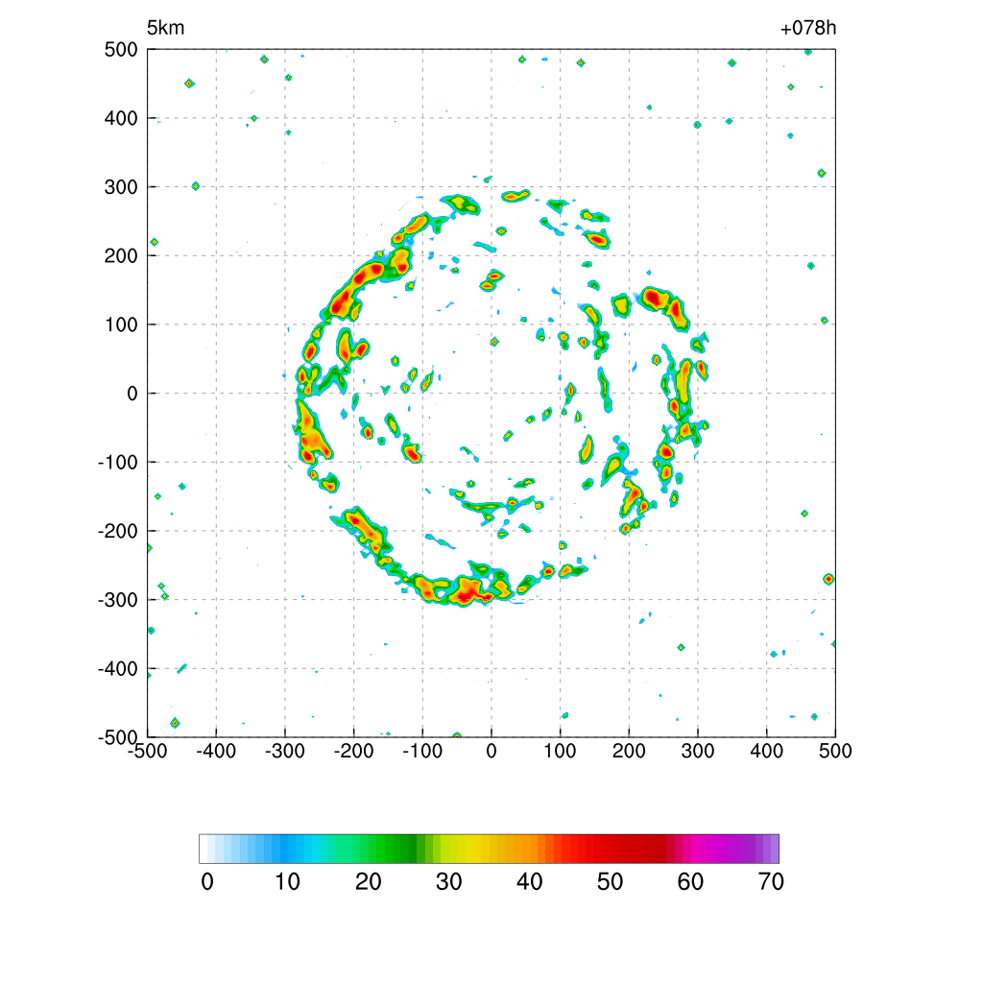Click the x-axis tick label "0"

491,751
